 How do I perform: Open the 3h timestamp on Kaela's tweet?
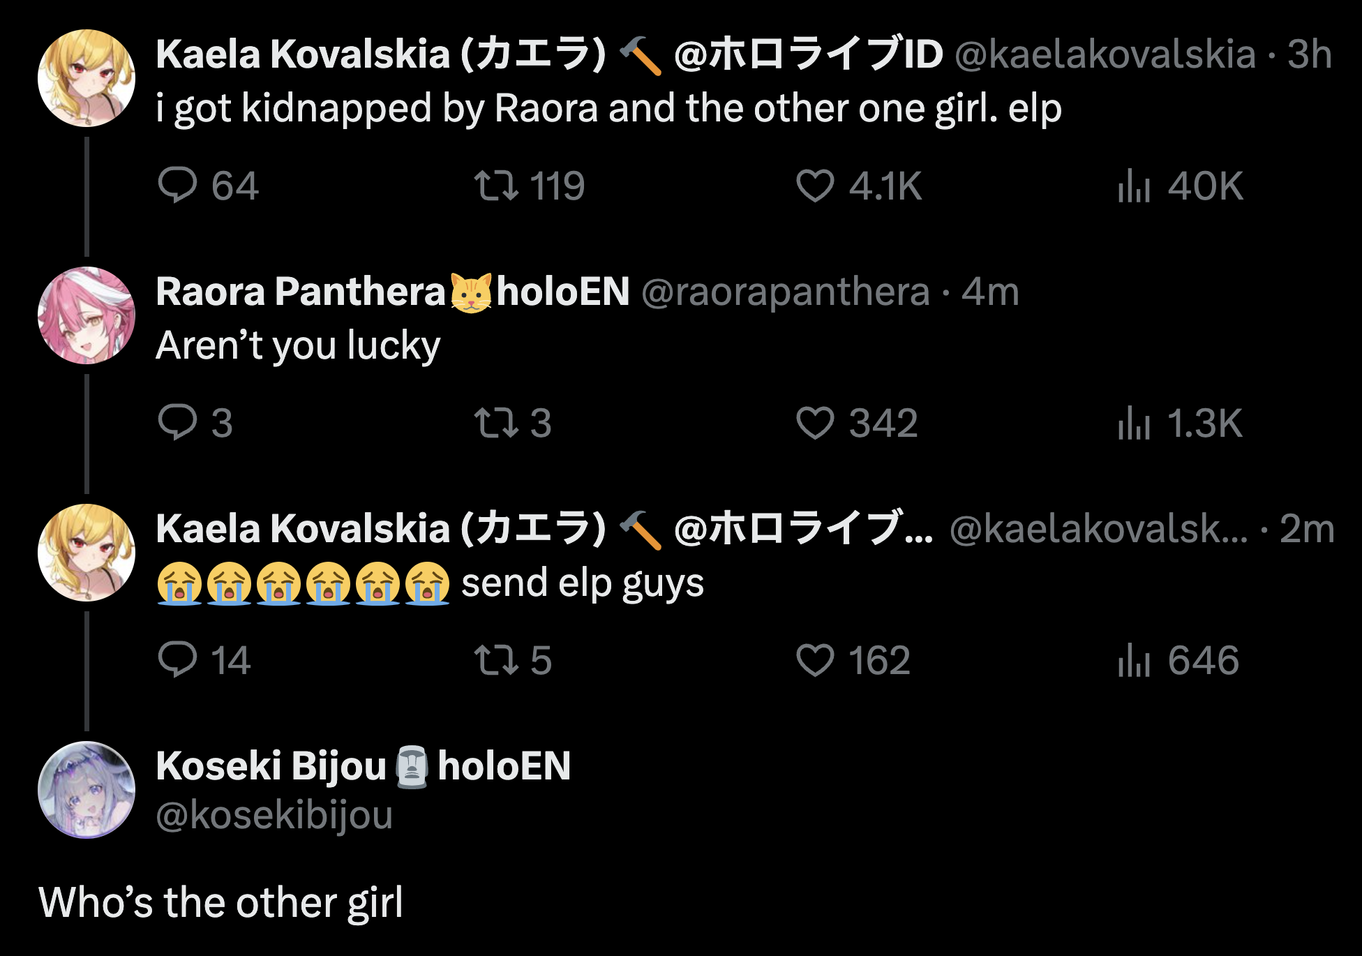click(x=1310, y=54)
